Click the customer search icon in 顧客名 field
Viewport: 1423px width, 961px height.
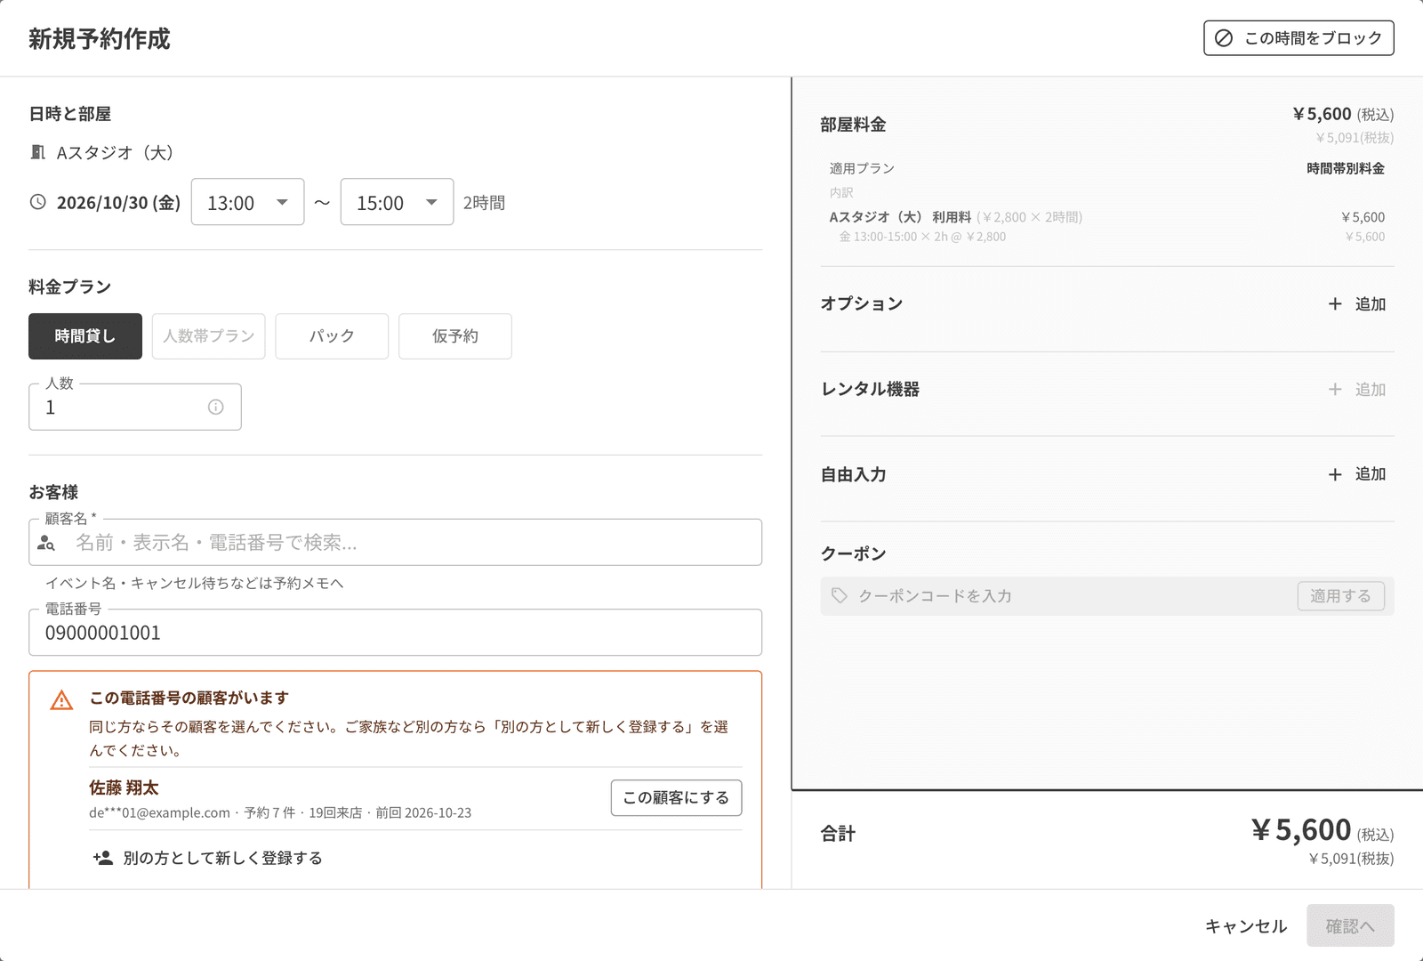(x=46, y=543)
